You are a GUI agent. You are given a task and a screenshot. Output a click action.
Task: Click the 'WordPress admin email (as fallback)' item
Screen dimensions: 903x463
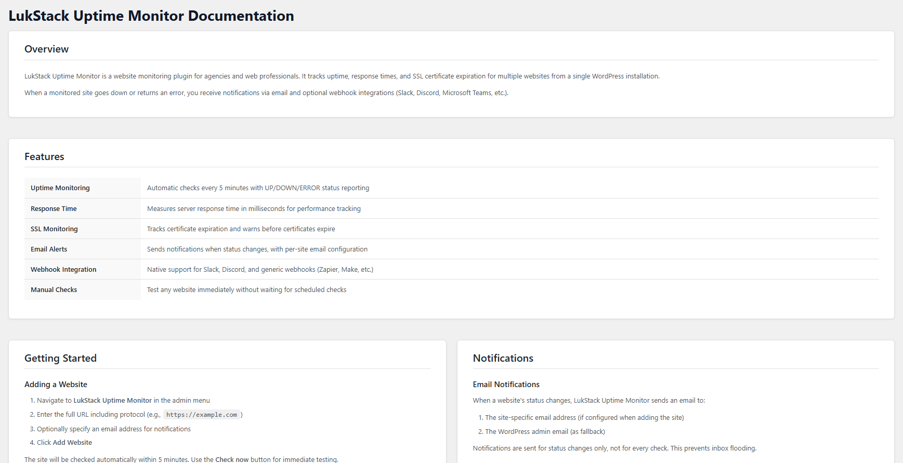(545, 432)
